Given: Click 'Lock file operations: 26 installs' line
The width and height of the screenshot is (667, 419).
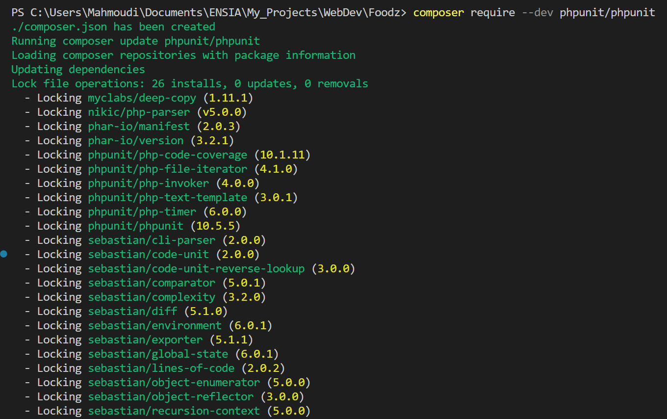Looking at the screenshot, I should [190, 83].
